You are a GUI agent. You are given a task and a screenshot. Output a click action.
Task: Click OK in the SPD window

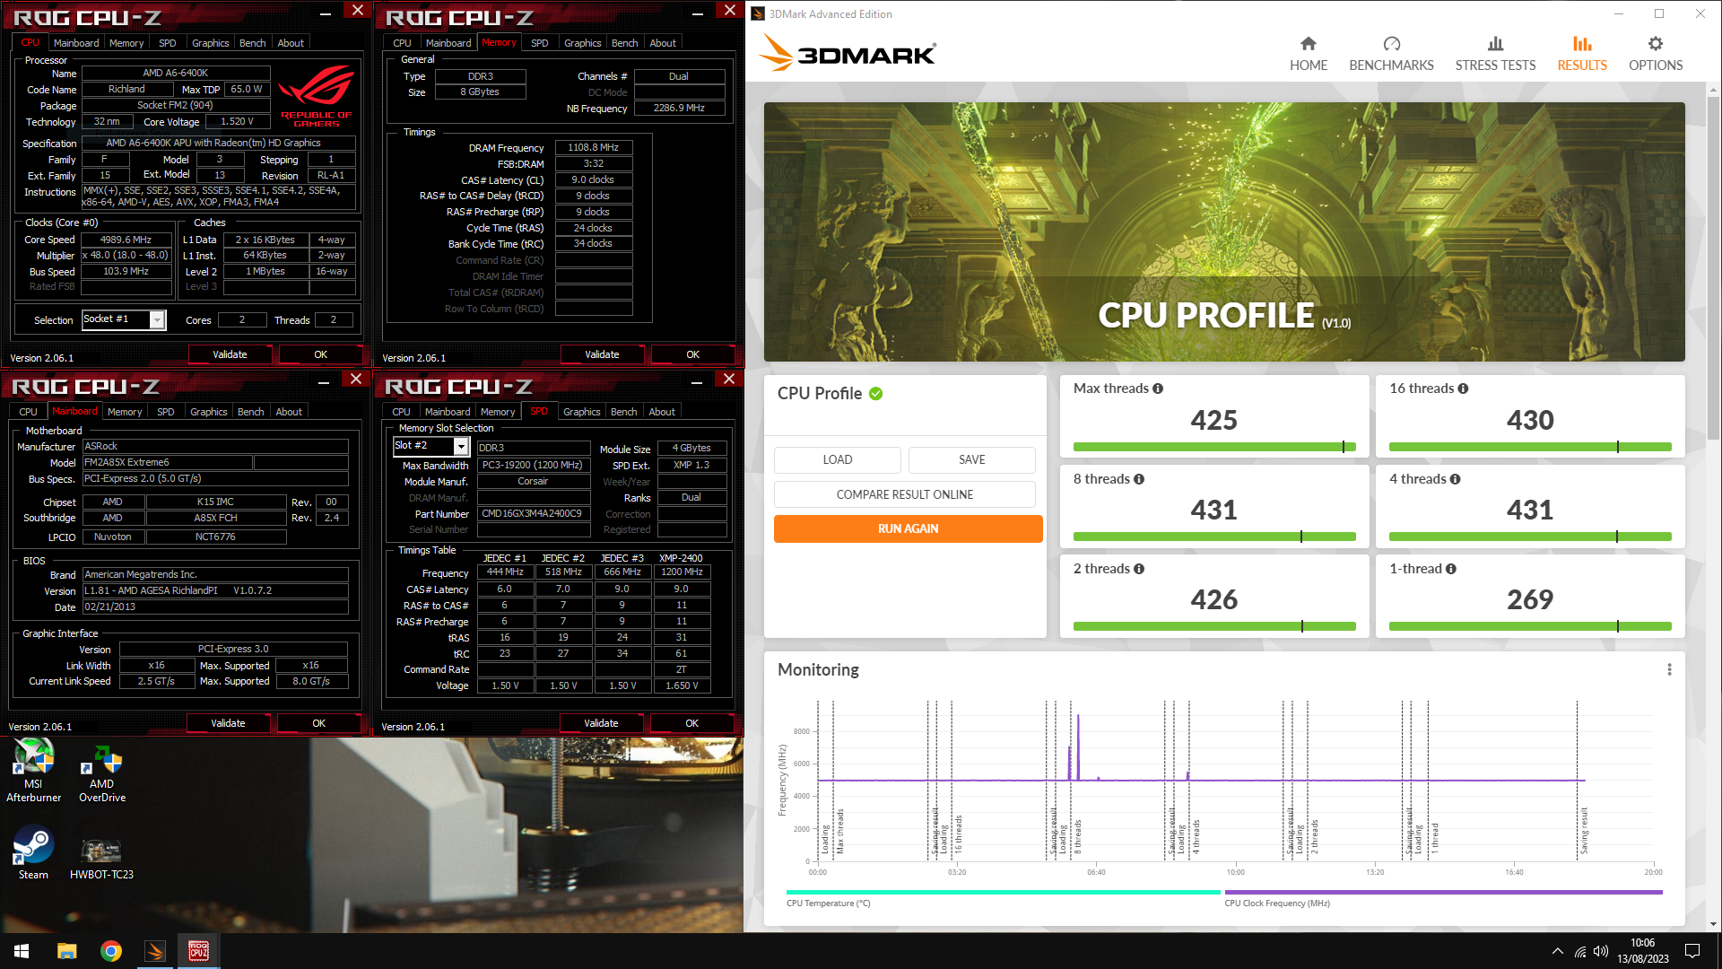click(691, 723)
